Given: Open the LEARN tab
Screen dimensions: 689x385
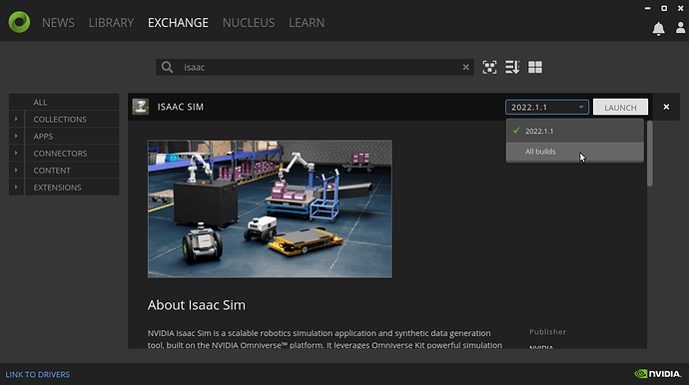Looking at the screenshot, I should tap(307, 23).
